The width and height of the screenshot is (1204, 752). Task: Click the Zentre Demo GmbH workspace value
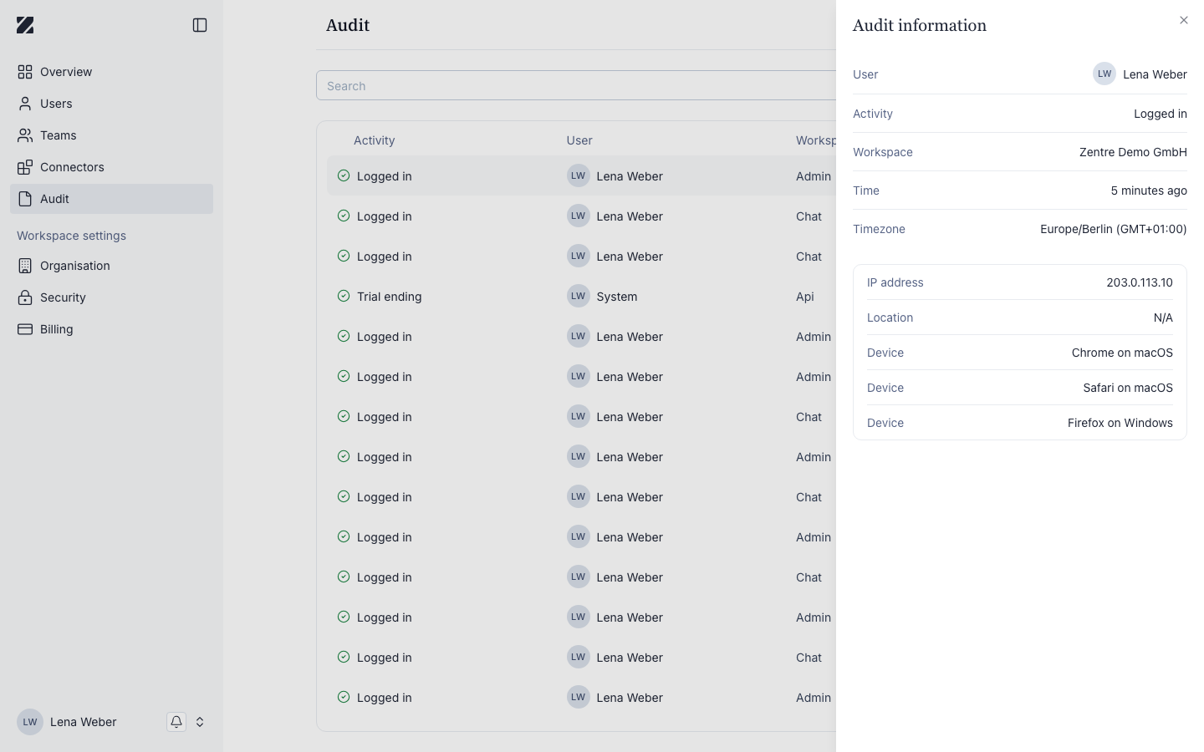pyautogui.click(x=1133, y=152)
